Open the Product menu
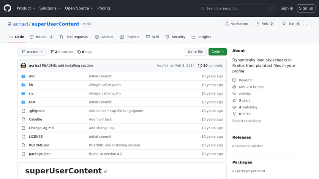Image resolution: width=319 pixels, height=179 pixels. point(26,8)
